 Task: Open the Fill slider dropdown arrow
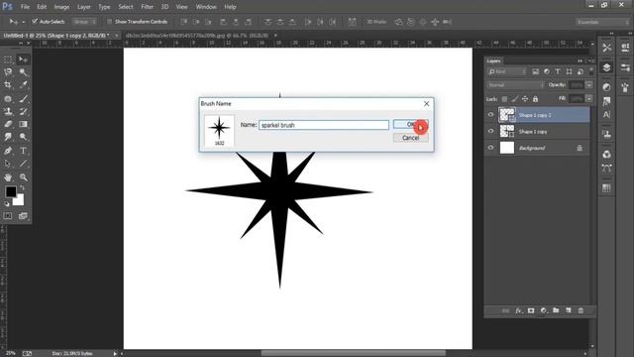point(589,98)
